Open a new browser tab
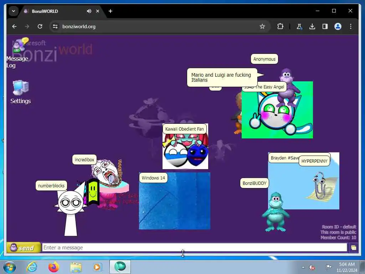This screenshot has height=274, width=365. click(x=110, y=11)
